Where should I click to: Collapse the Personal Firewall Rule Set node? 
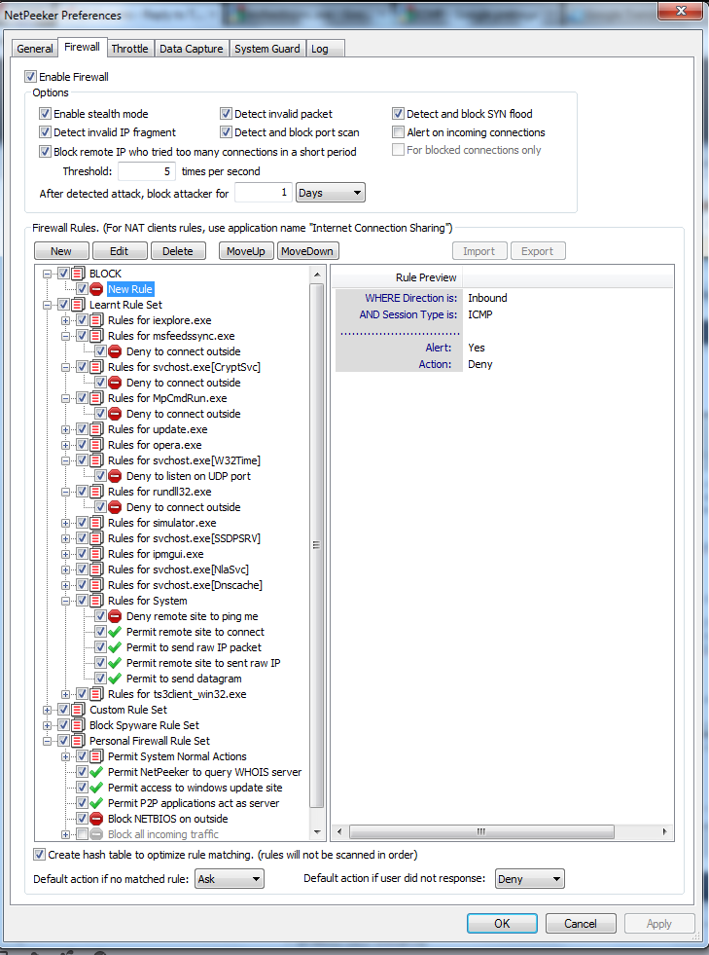[47, 741]
